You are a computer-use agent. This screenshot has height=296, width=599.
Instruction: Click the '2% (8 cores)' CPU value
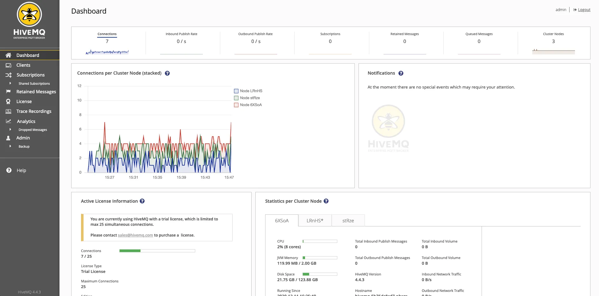tap(289, 247)
